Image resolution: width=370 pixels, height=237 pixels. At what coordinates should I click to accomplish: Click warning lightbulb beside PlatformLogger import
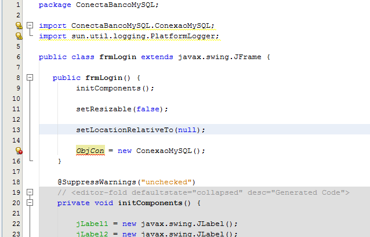(19, 36)
